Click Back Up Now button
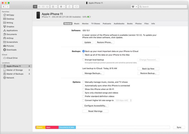189x134 pixels. point(148,69)
